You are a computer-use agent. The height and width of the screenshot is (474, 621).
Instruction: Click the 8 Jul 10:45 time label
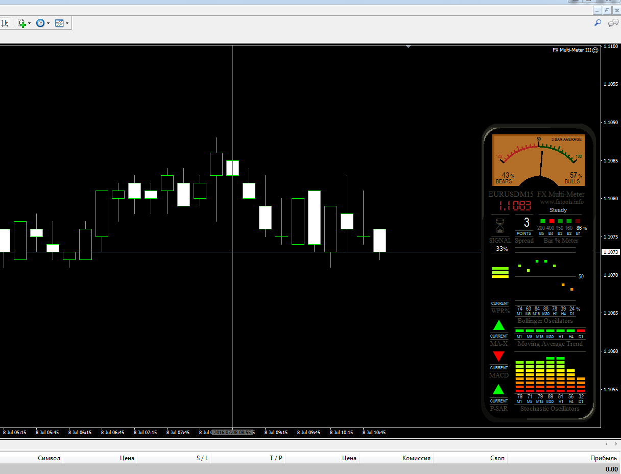(374, 432)
